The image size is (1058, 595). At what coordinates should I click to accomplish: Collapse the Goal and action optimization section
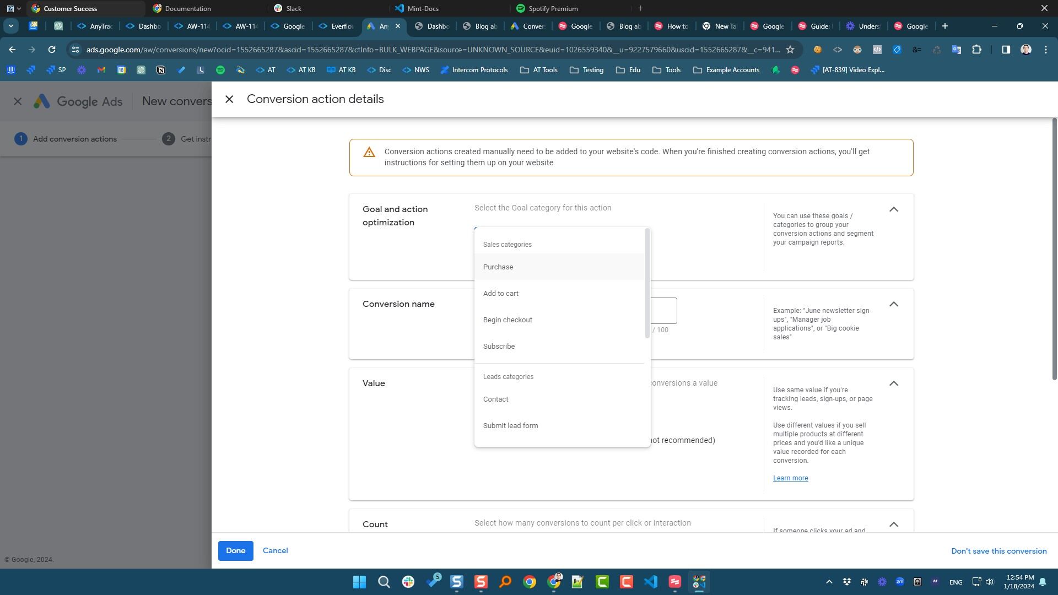[x=894, y=209]
